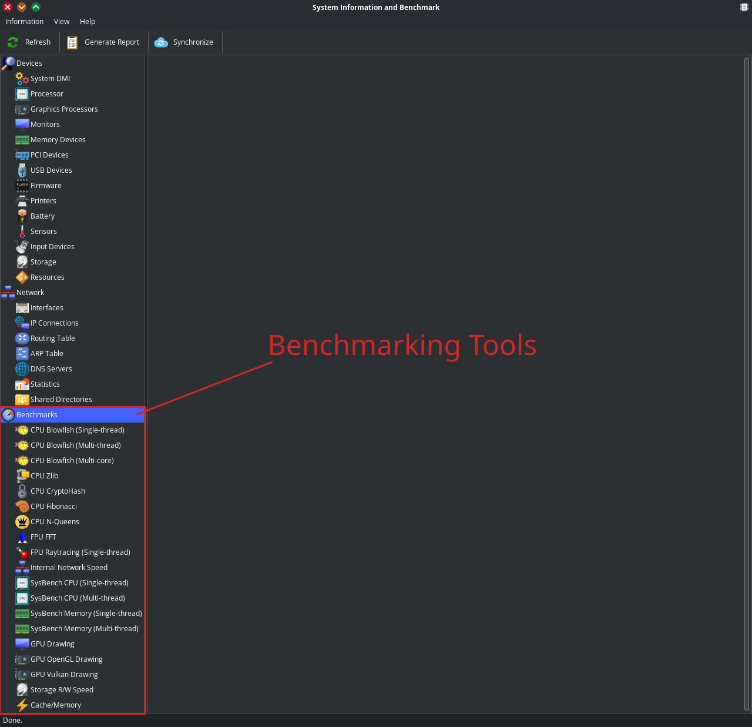
Task: Select the CPU CryptoHash padlock icon
Action: (22, 491)
